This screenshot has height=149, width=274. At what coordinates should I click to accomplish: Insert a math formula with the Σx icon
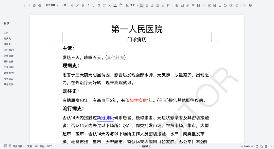[225, 5]
